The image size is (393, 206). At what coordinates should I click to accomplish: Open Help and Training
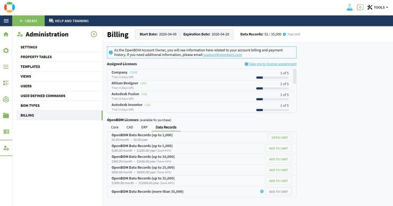pyautogui.click(x=69, y=21)
